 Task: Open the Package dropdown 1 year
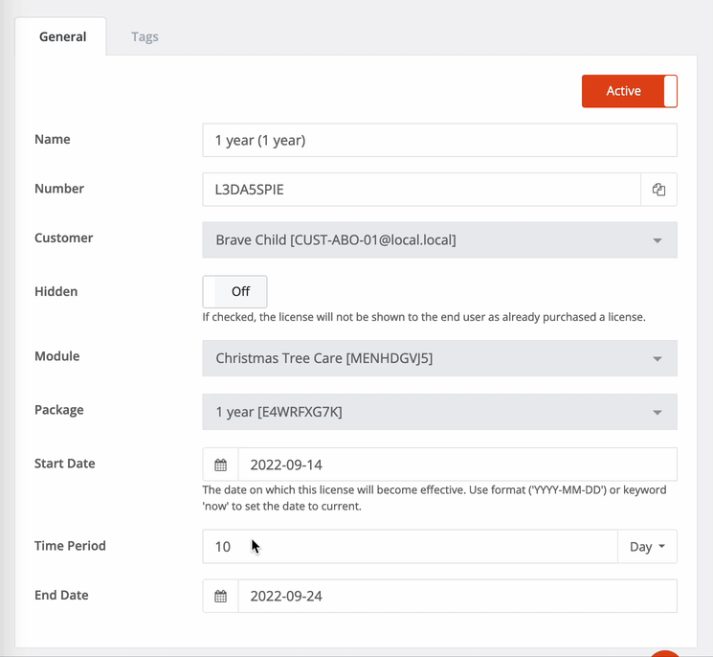point(439,412)
